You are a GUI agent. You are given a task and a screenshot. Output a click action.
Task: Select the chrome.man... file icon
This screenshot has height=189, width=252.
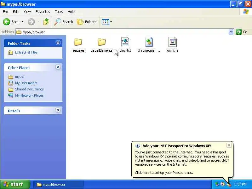pyautogui.click(x=149, y=42)
